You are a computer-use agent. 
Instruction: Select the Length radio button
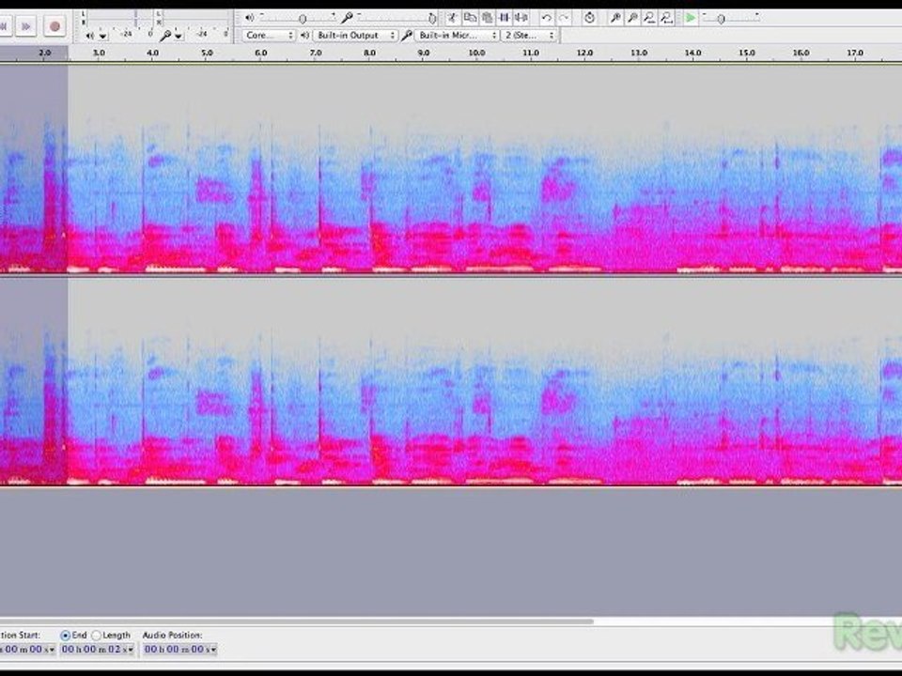tap(96, 636)
